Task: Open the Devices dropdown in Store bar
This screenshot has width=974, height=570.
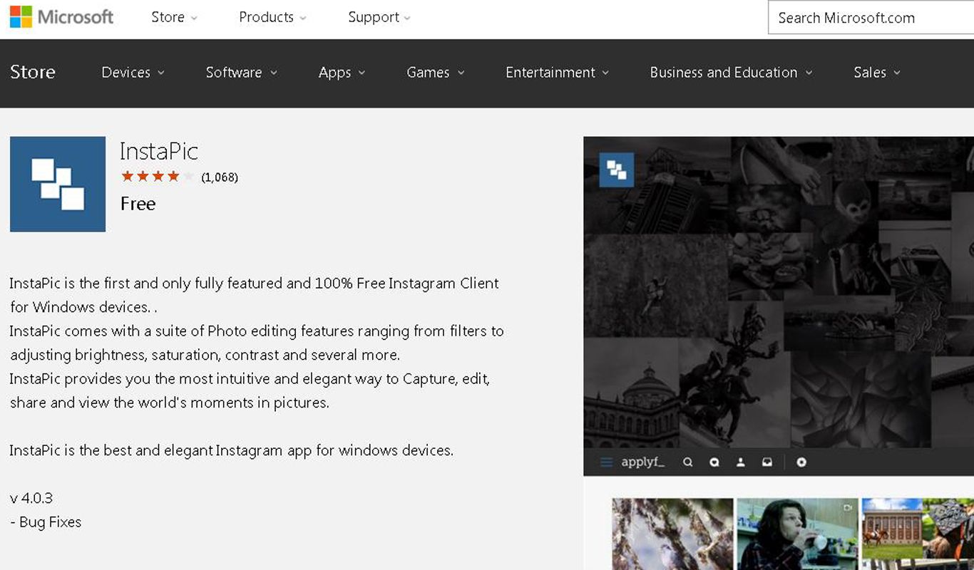Action: click(x=133, y=72)
